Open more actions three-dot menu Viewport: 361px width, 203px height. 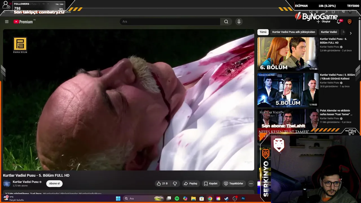coord(251,184)
